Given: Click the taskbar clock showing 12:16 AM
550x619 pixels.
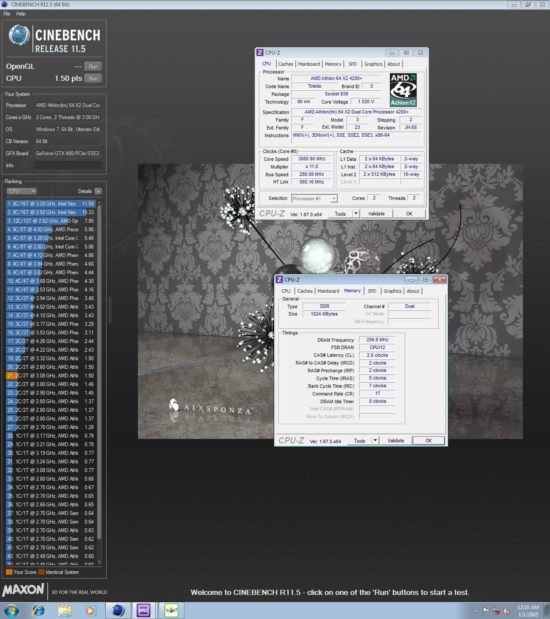Looking at the screenshot, I should coord(528,611).
